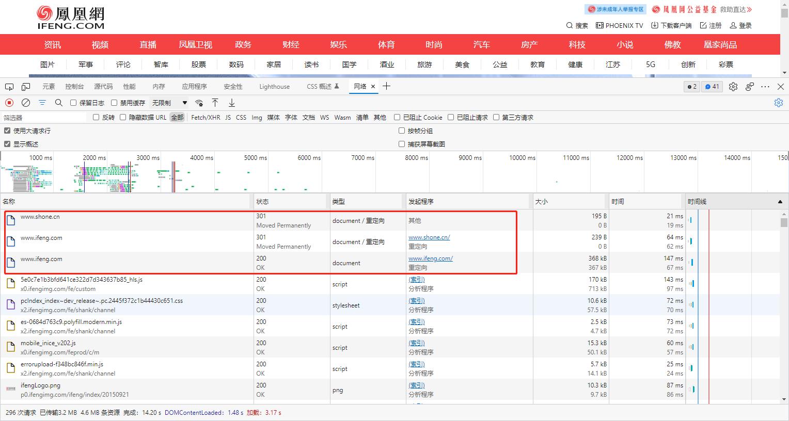Toggle the network filter funnel icon

click(42, 103)
